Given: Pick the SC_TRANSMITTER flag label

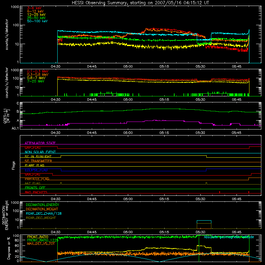Looking at the screenshot, I should pyautogui.click(x=38, y=161).
